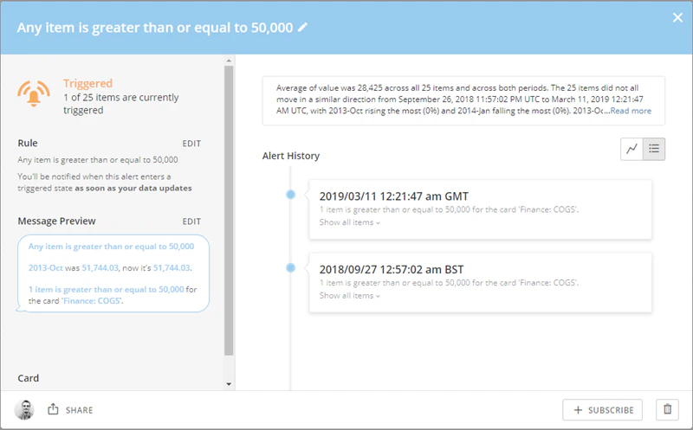This screenshot has height=430, width=693.
Task: Click the left panel scrollbar thumb
Action: [x=229, y=210]
